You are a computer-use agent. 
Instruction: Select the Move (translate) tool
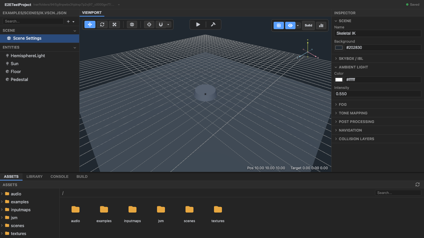[x=90, y=24]
